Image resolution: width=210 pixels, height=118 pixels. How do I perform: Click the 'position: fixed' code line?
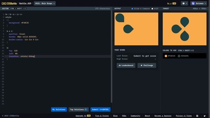(x=17, y=34)
